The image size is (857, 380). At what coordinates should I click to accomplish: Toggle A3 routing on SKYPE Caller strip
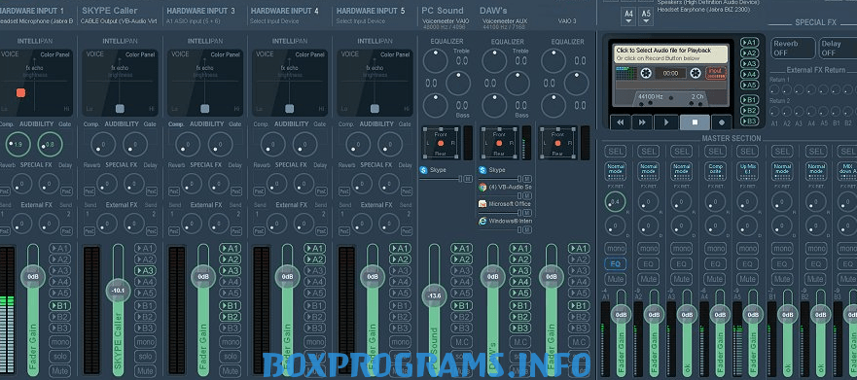145,271
